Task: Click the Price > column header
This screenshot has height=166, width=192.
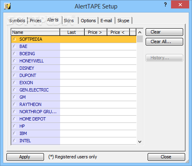Action: (x=96, y=32)
